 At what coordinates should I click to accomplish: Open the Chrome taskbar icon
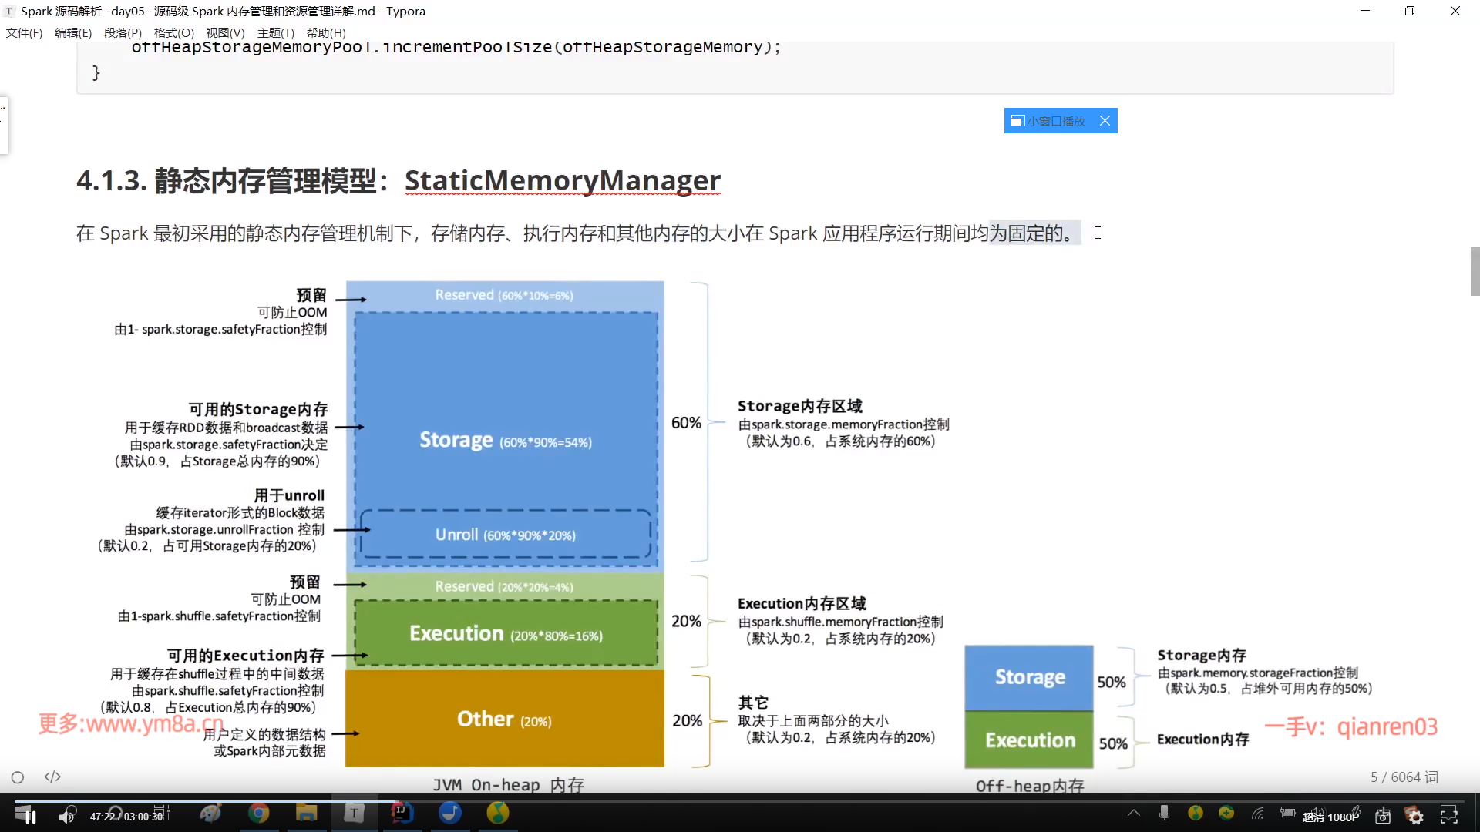(259, 813)
